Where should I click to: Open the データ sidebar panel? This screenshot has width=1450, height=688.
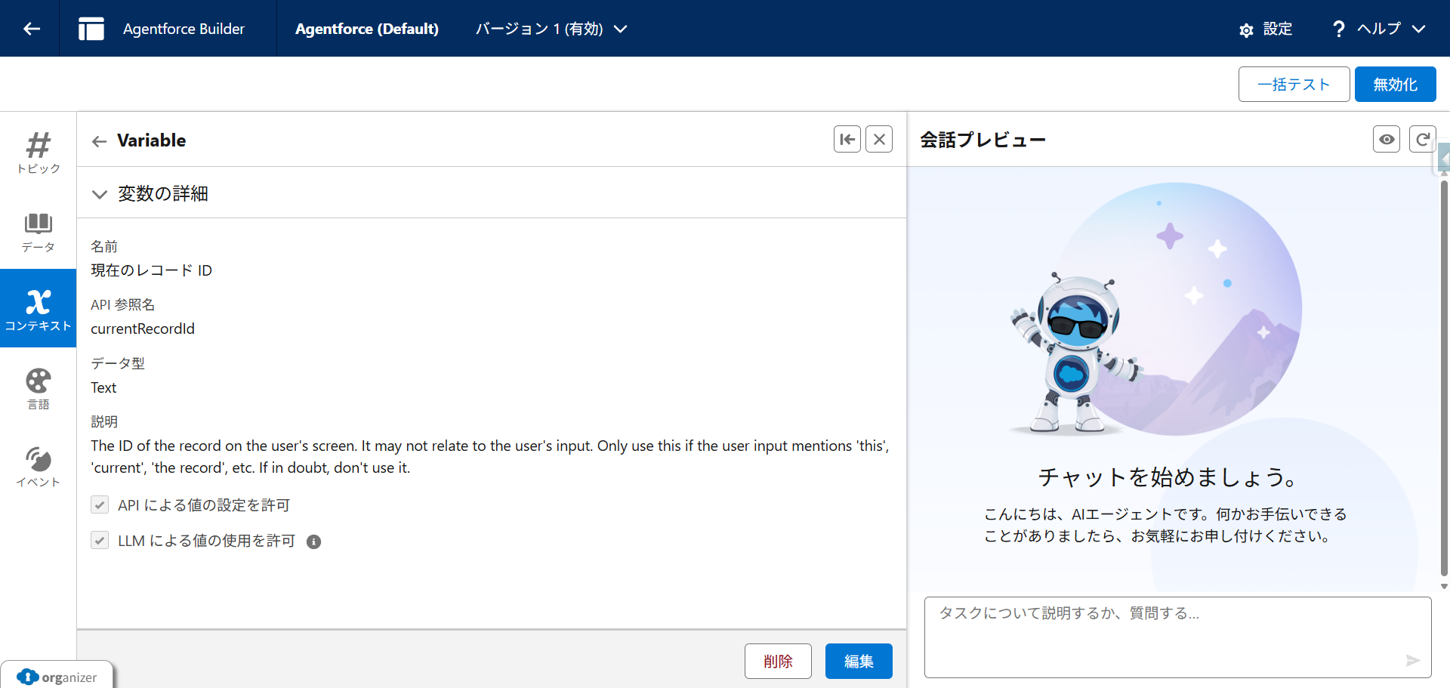click(x=39, y=232)
